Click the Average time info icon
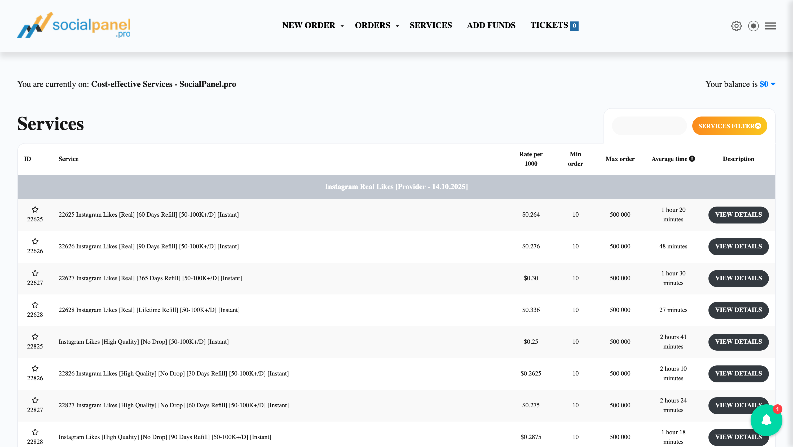The width and height of the screenshot is (793, 447). pyautogui.click(x=692, y=159)
